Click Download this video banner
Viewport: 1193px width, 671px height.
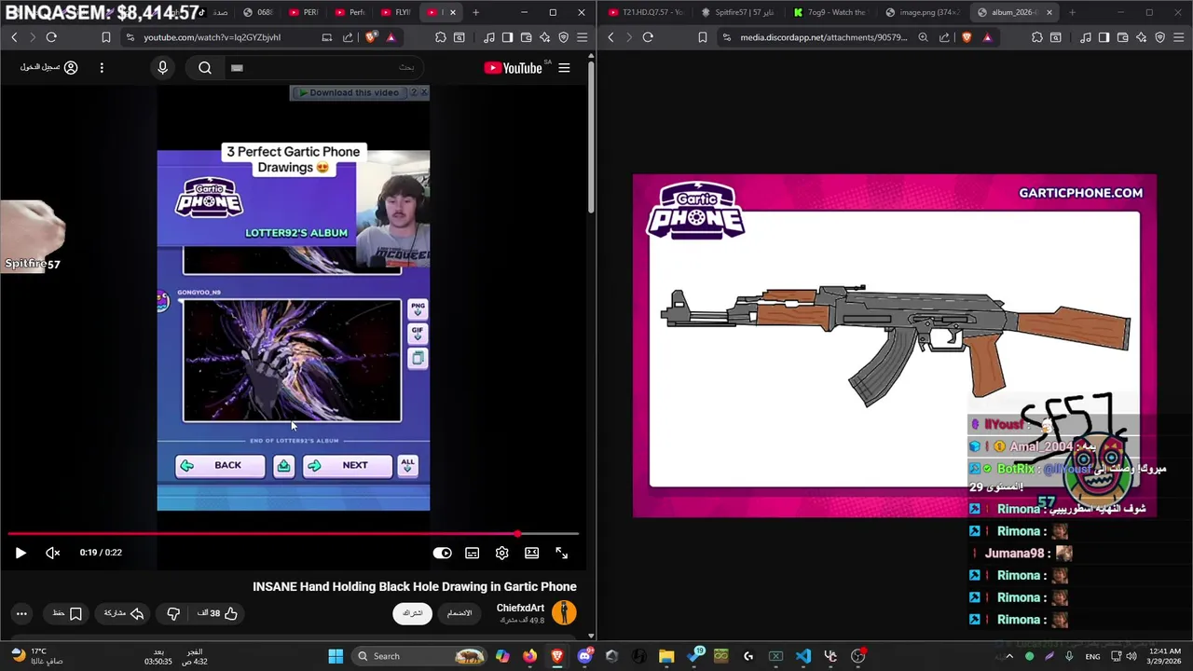349,92
